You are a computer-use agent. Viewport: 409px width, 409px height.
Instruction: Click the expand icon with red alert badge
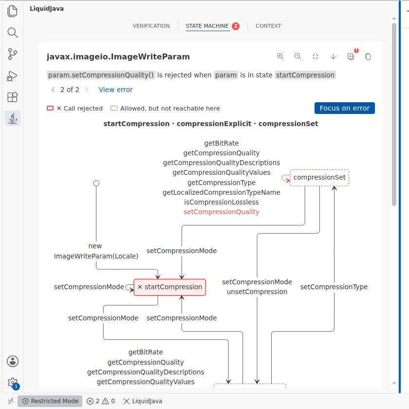tap(351, 56)
